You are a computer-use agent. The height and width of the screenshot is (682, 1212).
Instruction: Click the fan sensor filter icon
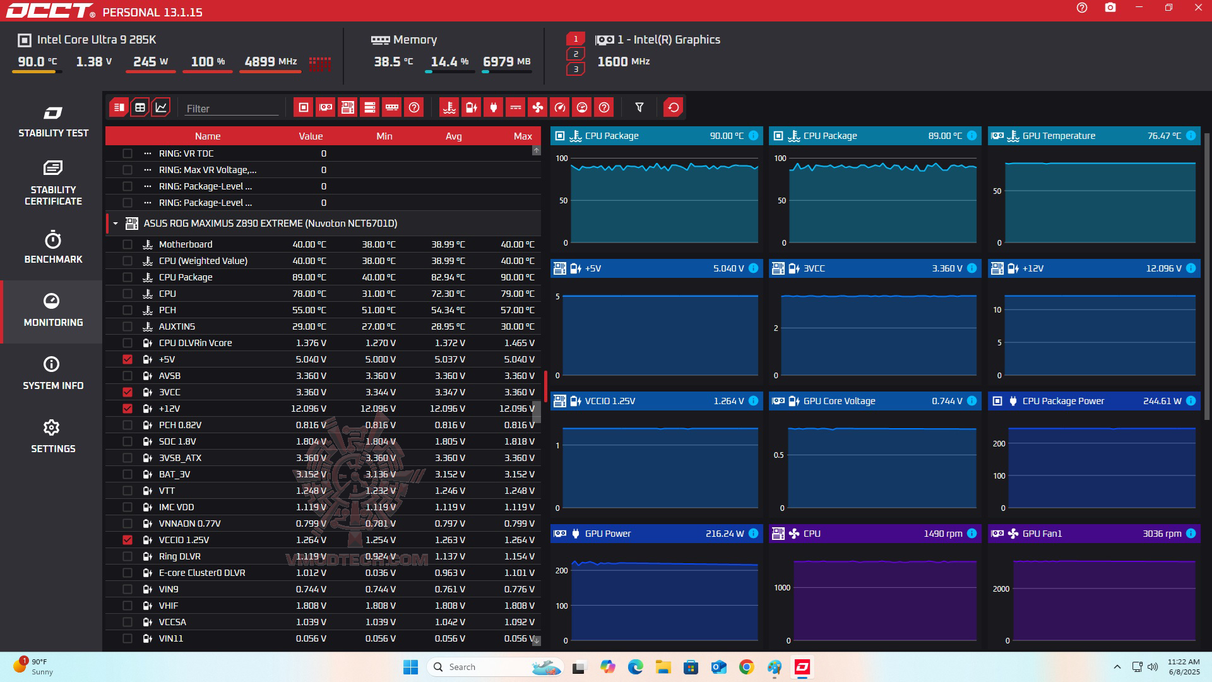[537, 107]
